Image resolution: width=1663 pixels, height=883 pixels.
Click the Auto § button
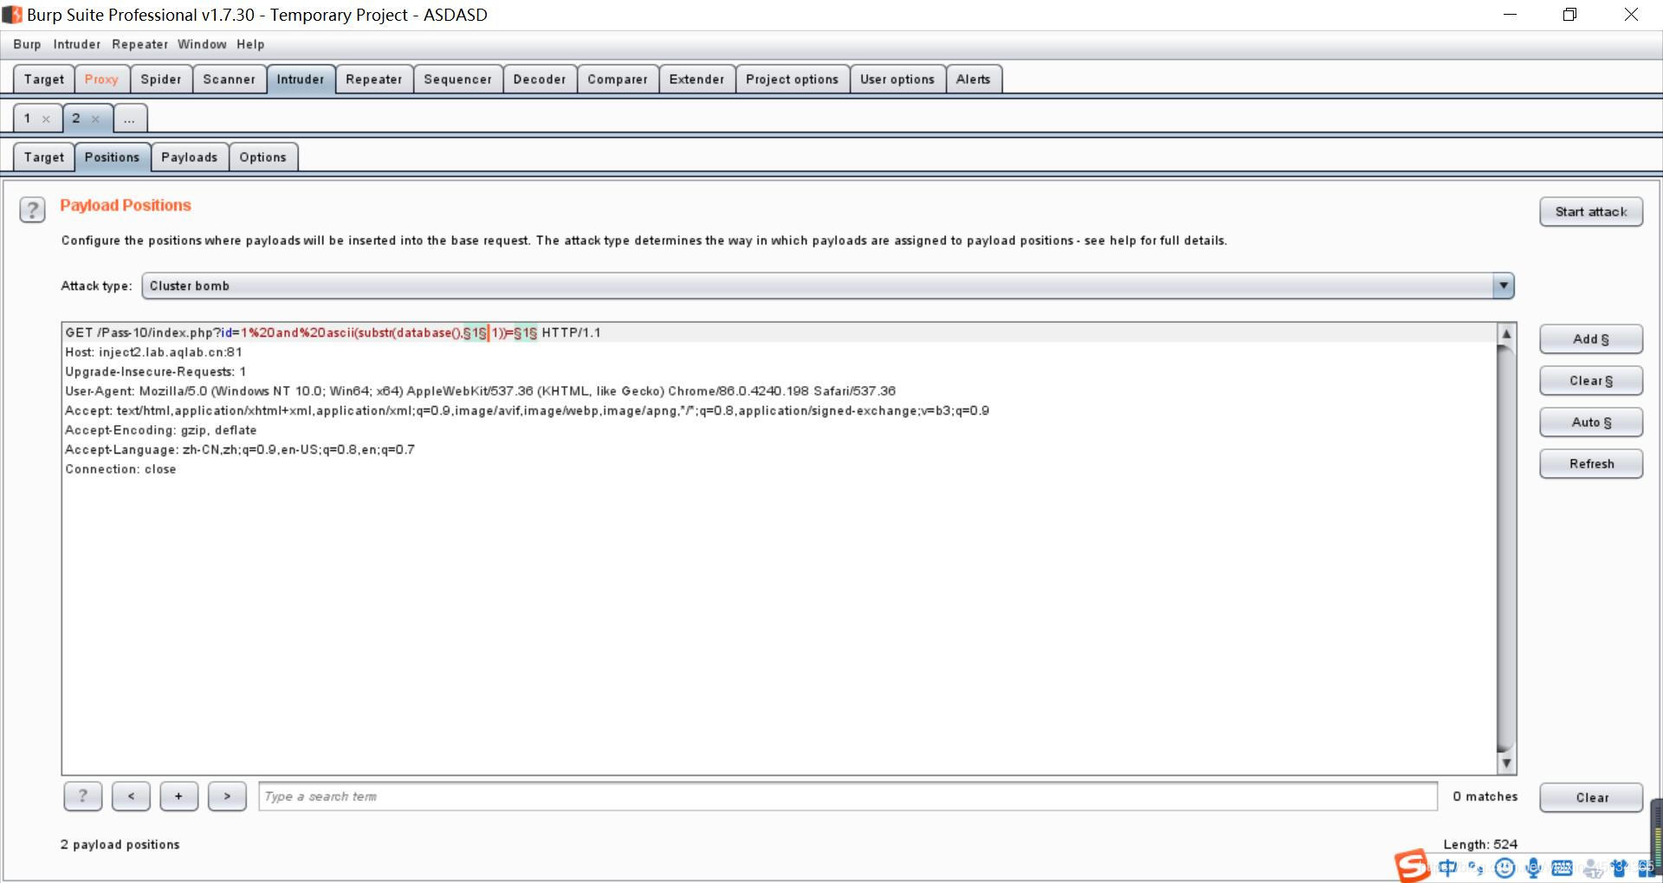(1591, 422)
